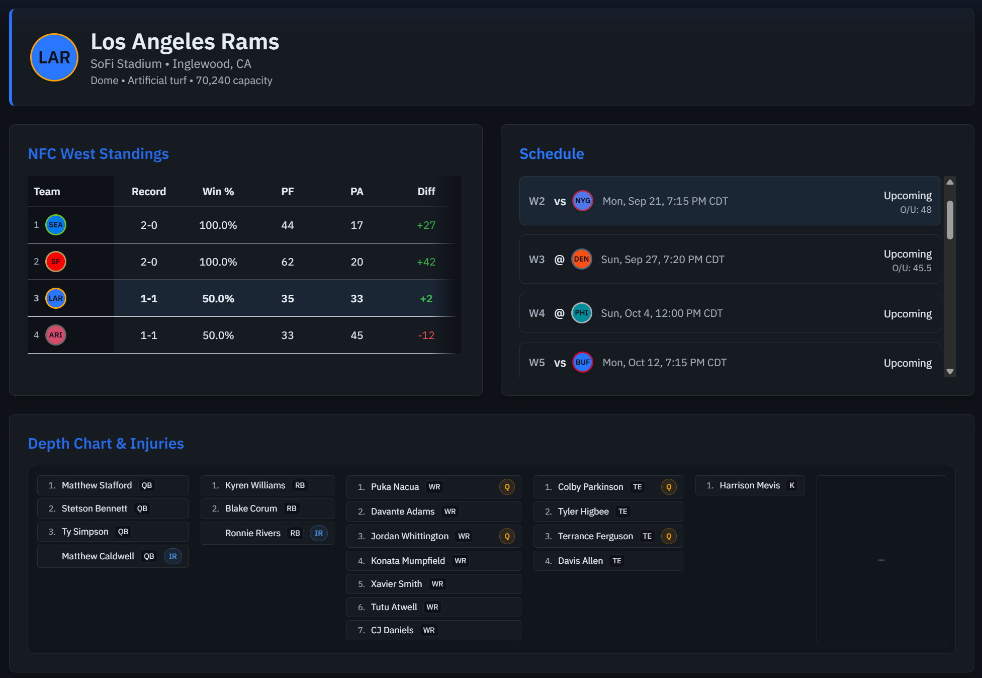This screenshot has height=678, width=982.
Task: Click the SoFi Stadium location text
Action: 171,64
